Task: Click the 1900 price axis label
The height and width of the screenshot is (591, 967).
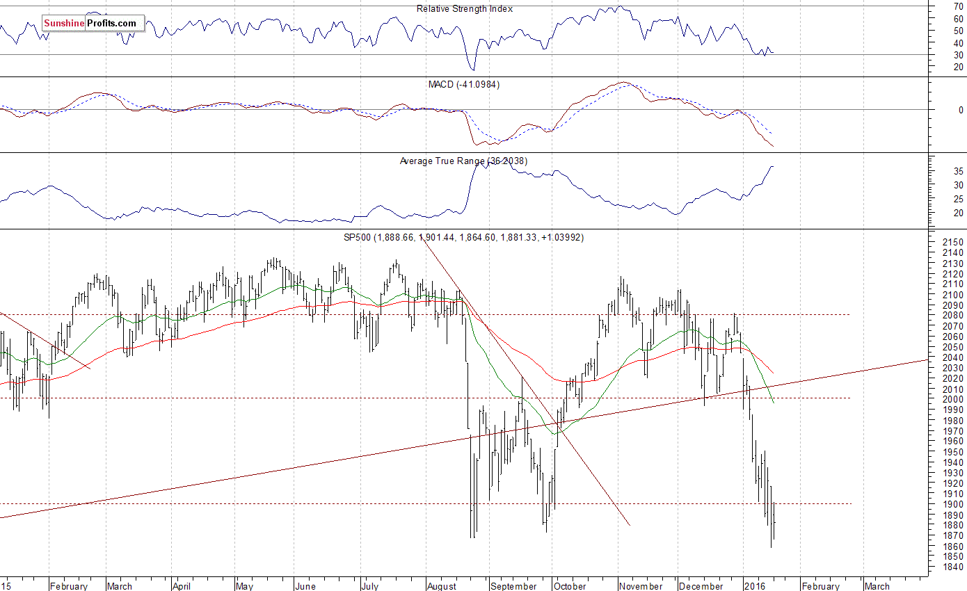Action: (x=953, y=504)
